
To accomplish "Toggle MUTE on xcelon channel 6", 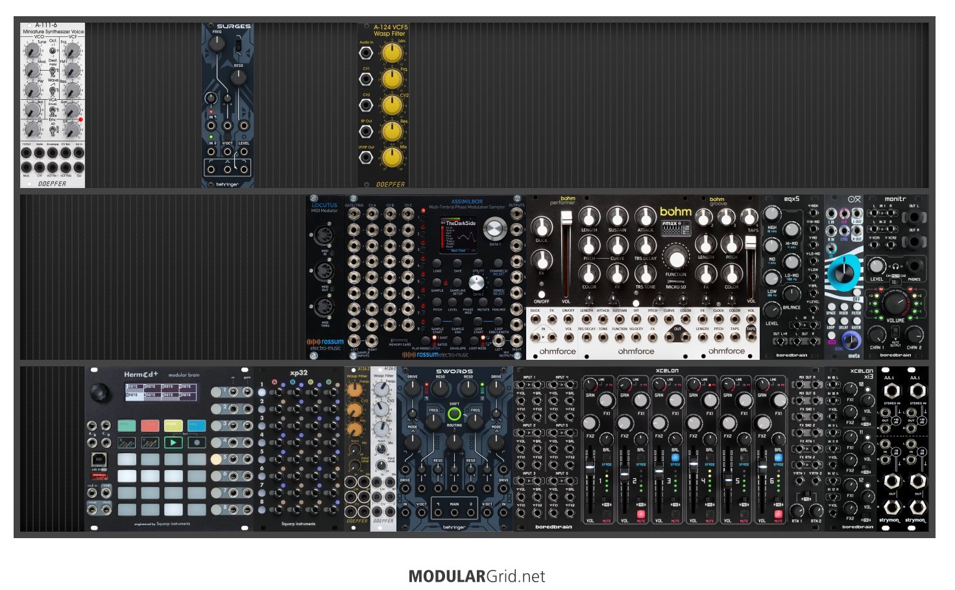I will (x=778, y=514).
